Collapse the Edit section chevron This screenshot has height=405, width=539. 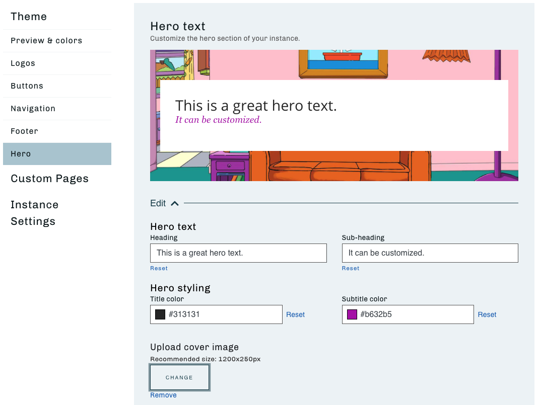point(175,203)
